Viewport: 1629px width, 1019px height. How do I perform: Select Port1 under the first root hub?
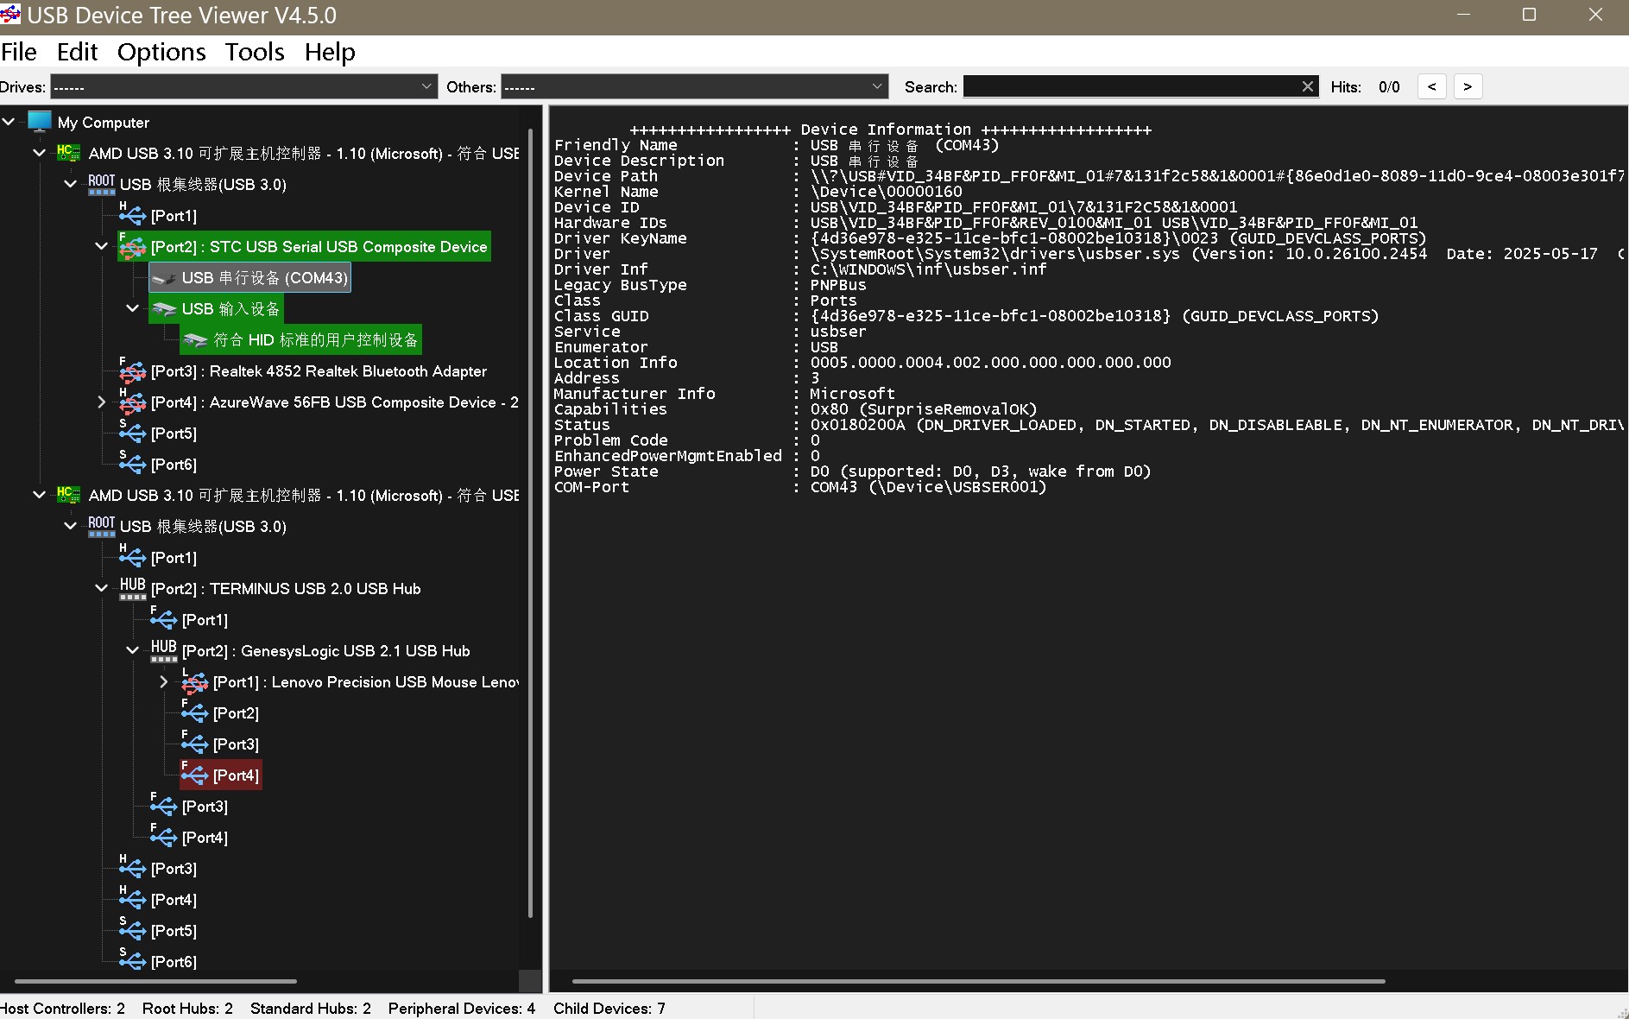pyautogui.click(x=174, y=216)
